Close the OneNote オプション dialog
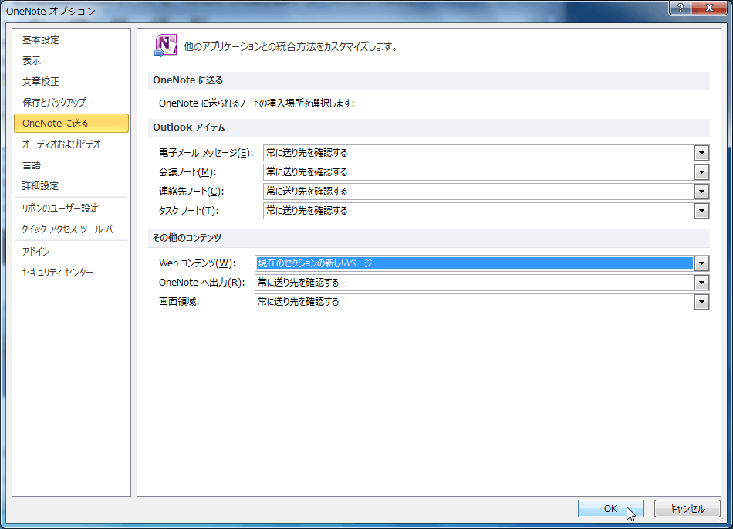The height and width of the screenshot is (529, 733). pyautogui.click(x=708, y=7)
